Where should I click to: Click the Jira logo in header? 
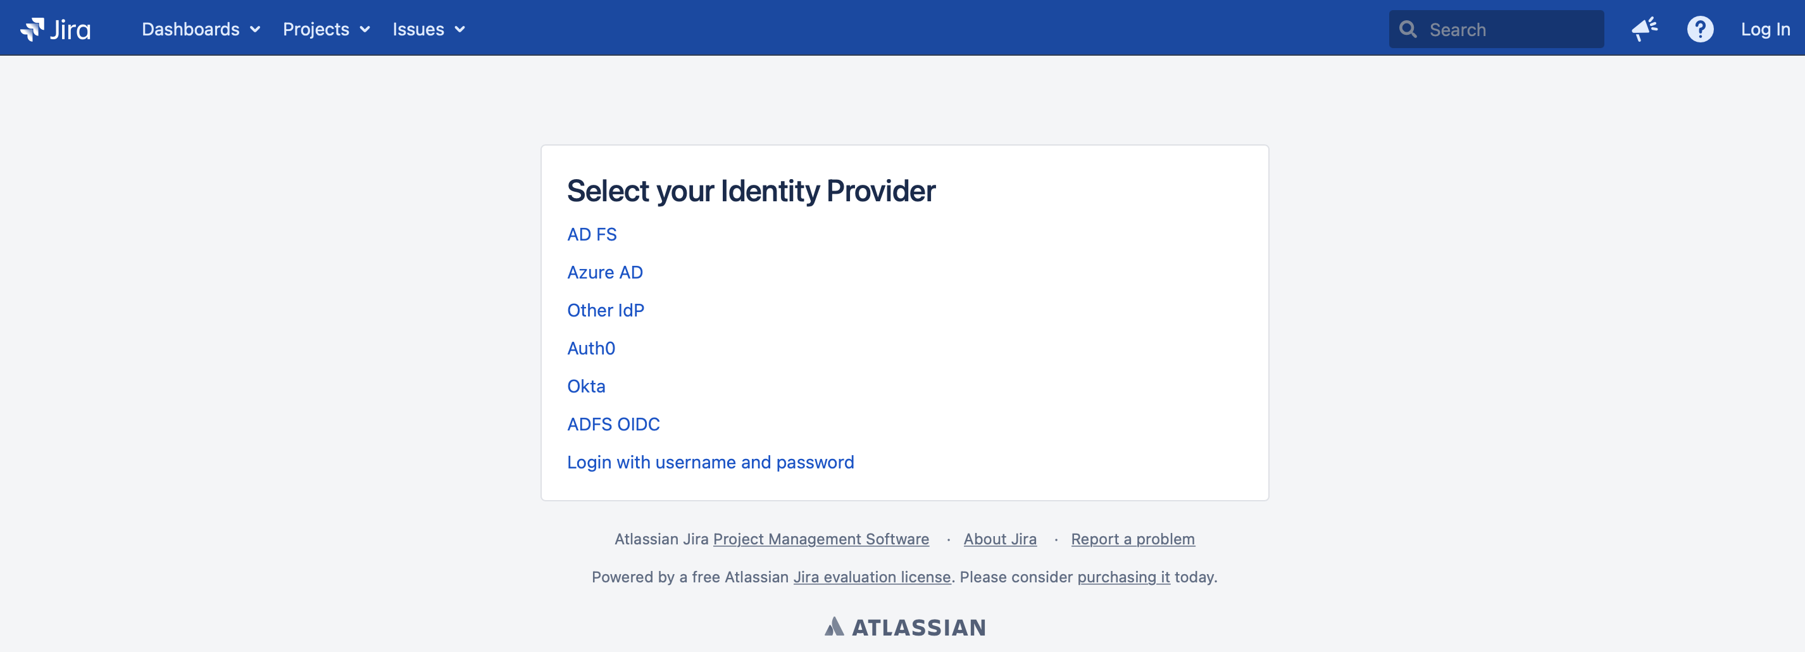point(55,30)
